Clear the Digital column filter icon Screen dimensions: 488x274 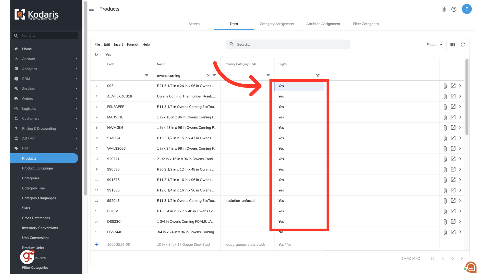point(318,75)
